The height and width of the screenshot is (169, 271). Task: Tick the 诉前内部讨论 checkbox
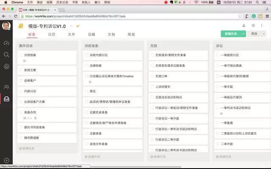pyautogui.click(x=86, y=55)
